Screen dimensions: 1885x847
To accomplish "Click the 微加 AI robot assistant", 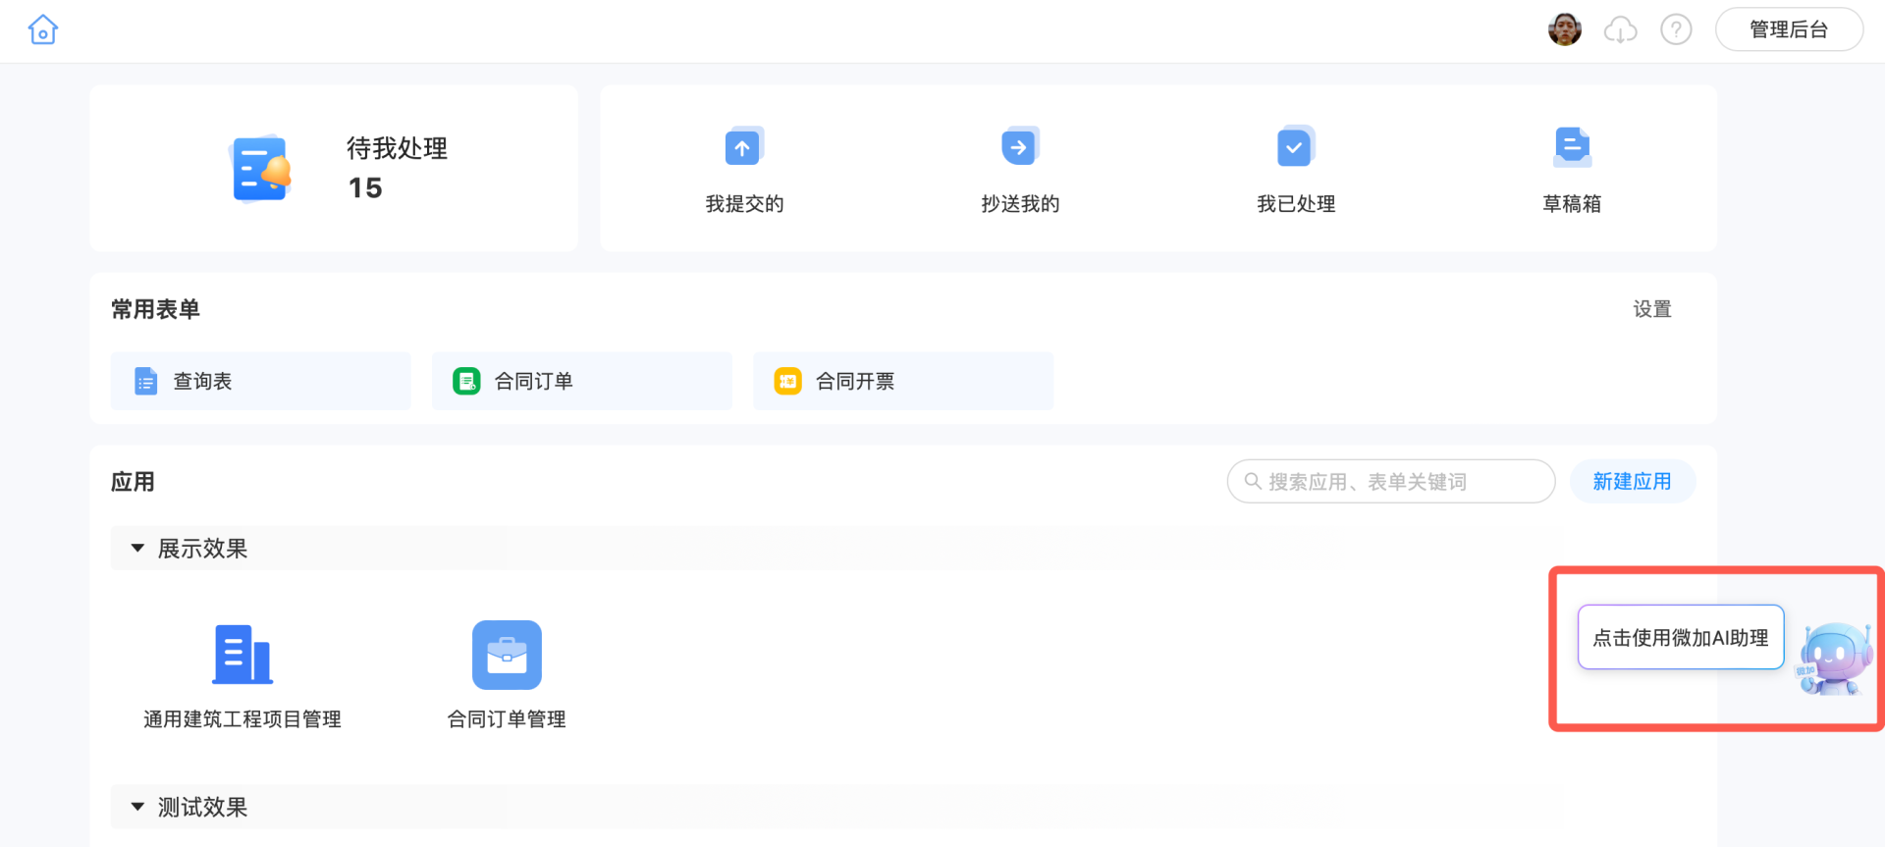I will [1833, 659].
